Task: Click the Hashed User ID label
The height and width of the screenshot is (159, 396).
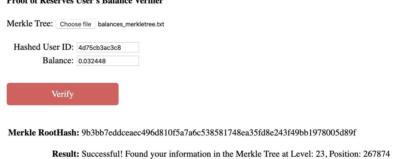Action: point(44,47)
